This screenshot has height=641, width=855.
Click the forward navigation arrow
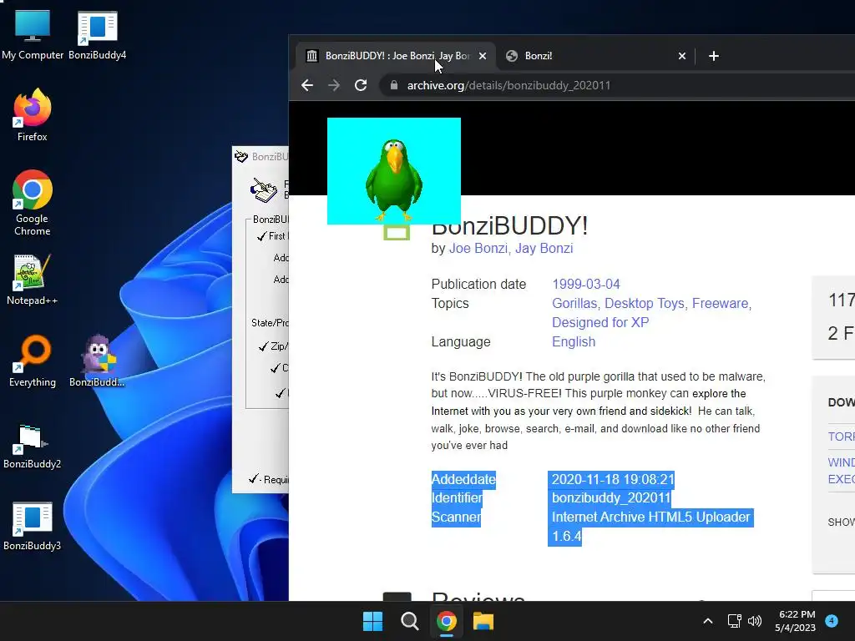[334, 85]
